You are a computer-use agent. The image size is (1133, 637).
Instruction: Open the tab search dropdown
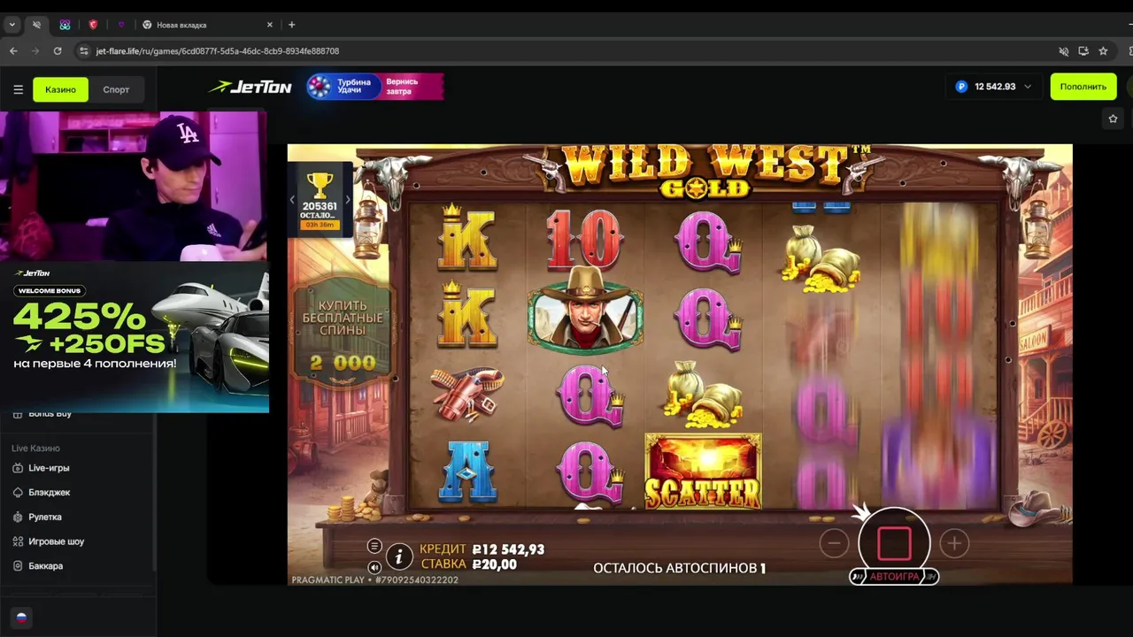tap(12, 25)
